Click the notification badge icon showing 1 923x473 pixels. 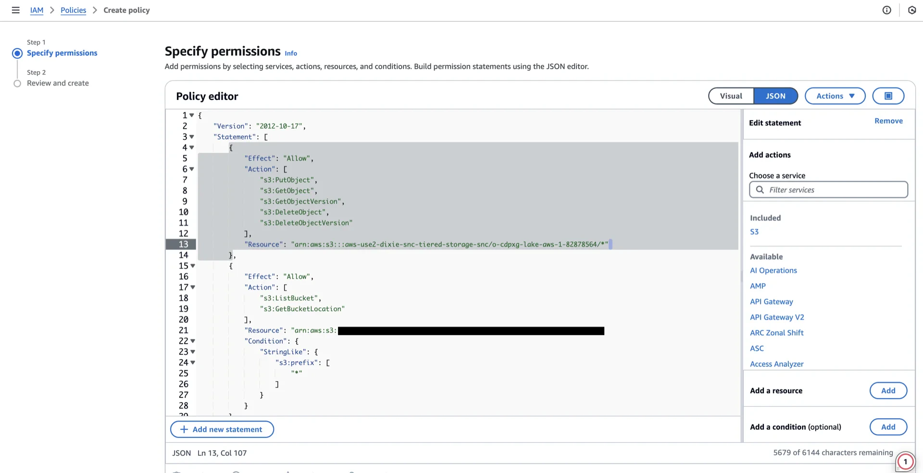(x=905, y=462)
